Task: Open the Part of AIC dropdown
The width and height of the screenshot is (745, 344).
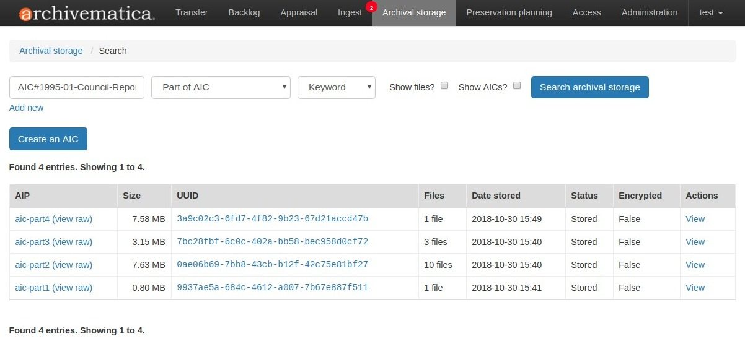Action: point(221,87)
